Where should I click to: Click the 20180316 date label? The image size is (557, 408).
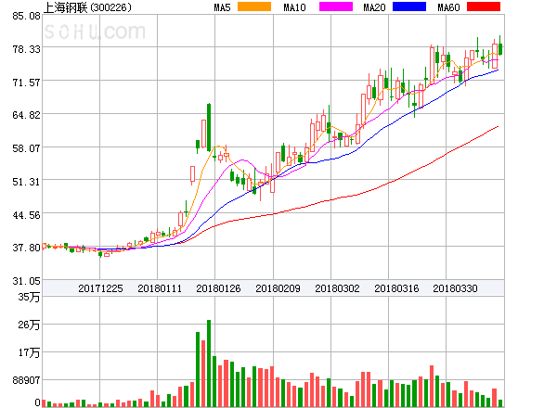pyautogui.click(x=396, y=288)
